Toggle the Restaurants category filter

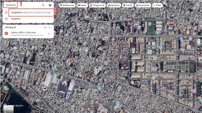tap(67, 5)
